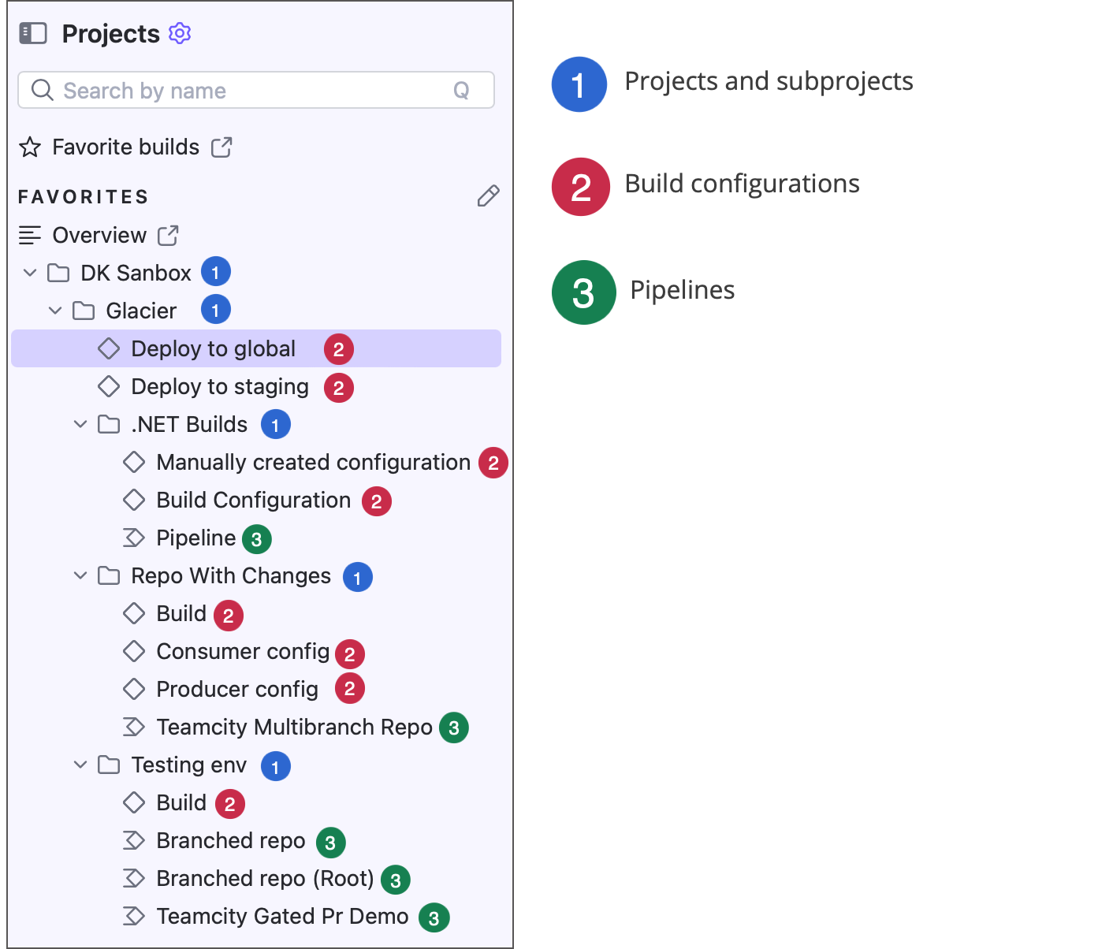Screen dimensions: 1113x949
Task: Click the diamond icon beside Deploy to global
Action: click(109, 348)
